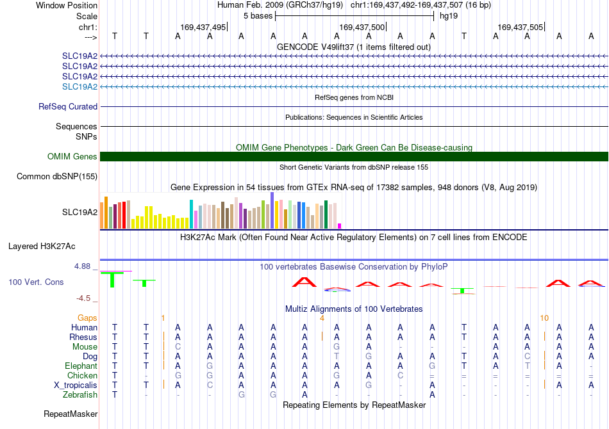The image size is (609, 429).
Task: Open 100 Vert. Cons track label
Action: (x=36, y=282)
